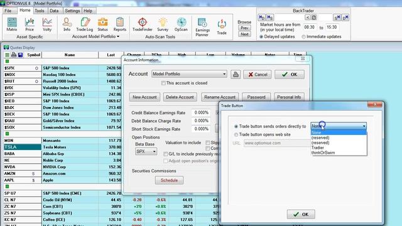Click BackTrader K S step-back button
Image resolution: width=402 pixels, height=226 pixels.
pyautogui.click(x=269, y=18)
